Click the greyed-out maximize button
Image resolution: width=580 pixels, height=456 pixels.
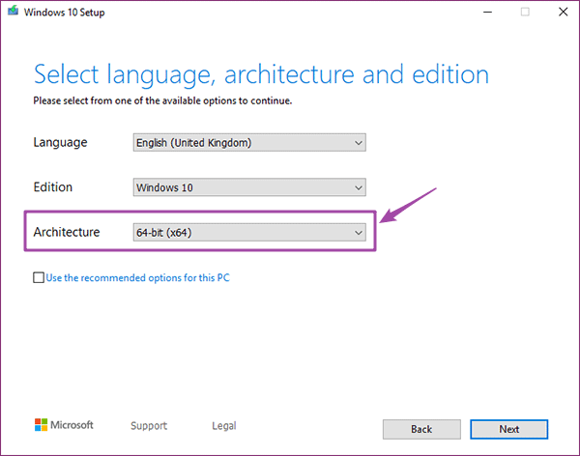tap(525, 13)
